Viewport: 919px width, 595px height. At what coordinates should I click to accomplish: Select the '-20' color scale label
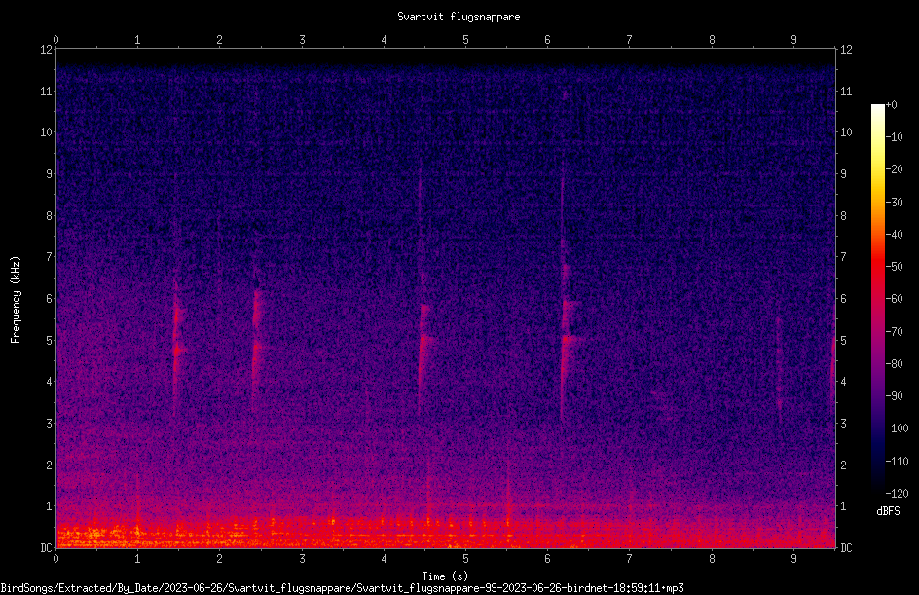(x=894, y=169)
